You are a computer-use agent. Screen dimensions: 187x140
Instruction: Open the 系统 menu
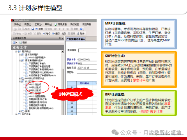pos(18,24)
